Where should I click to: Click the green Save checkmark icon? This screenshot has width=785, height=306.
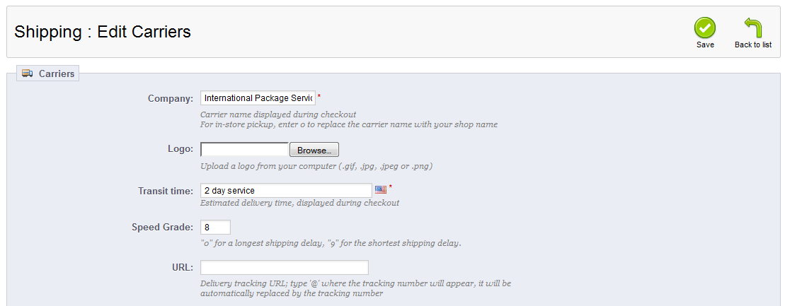[x=704, y=28]
